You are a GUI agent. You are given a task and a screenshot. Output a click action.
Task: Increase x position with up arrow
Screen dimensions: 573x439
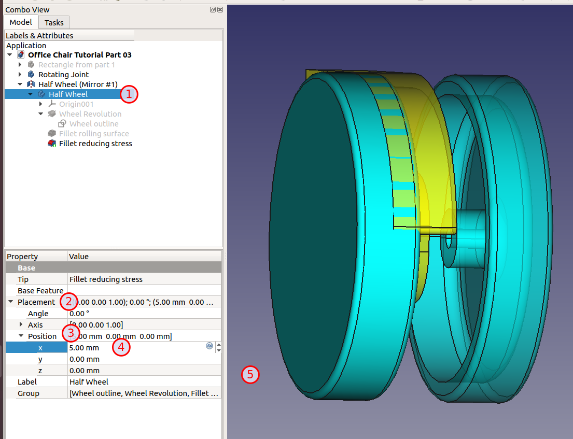[x=218, y=345]
